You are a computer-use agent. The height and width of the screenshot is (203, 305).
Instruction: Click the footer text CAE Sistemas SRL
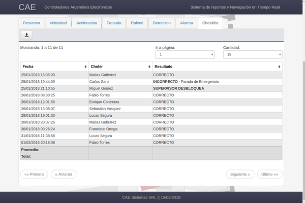click(139, 197)
